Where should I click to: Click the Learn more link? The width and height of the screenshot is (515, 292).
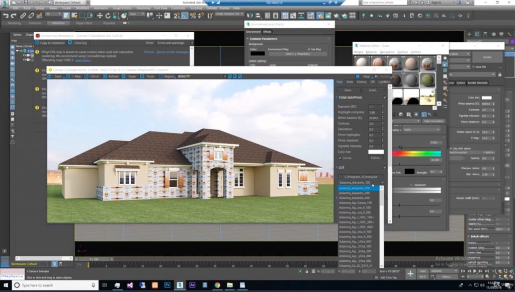[83, 60]
